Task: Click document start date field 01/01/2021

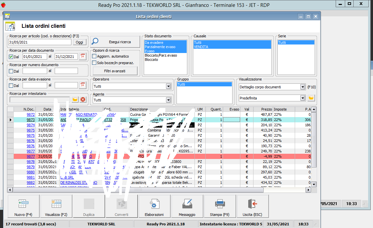Action: (x=35, y=57)
